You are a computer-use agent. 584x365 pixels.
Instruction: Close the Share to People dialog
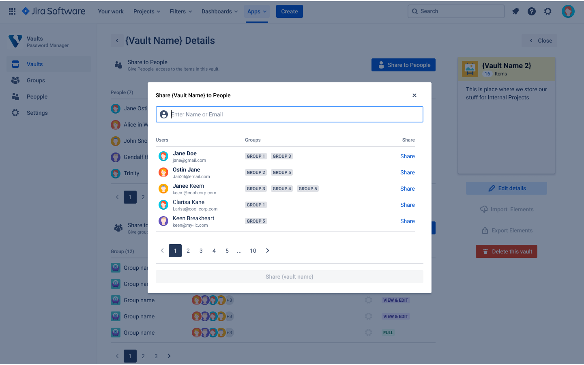[414, 95]
